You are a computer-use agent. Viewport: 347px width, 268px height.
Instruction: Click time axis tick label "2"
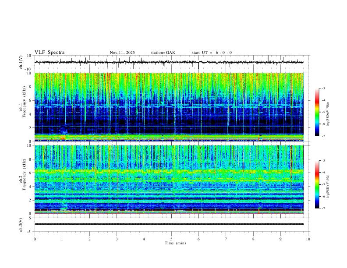(89, 239)
